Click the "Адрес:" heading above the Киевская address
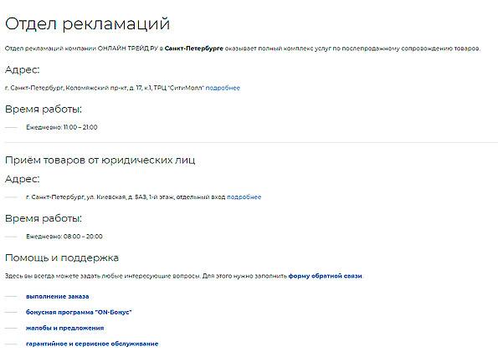 [x=23, y=179]
